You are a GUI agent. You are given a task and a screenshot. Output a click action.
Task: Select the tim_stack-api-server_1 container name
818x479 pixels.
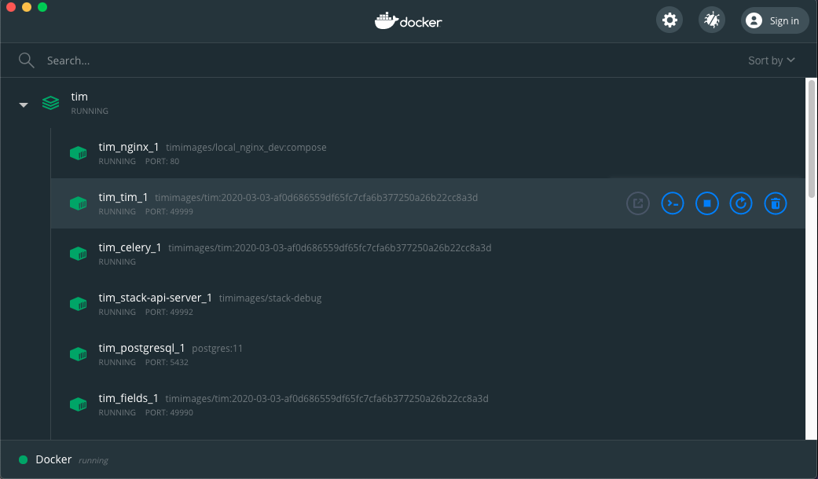155,298
